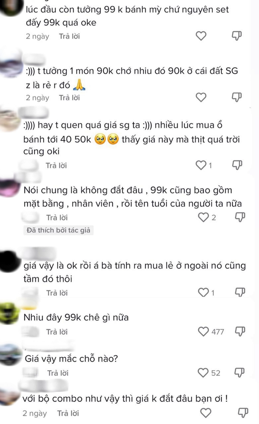Dislike the comment 'Giá vậy mắc chỗ nào?'
The image size is (259, 424).
(x=240, y=373)
